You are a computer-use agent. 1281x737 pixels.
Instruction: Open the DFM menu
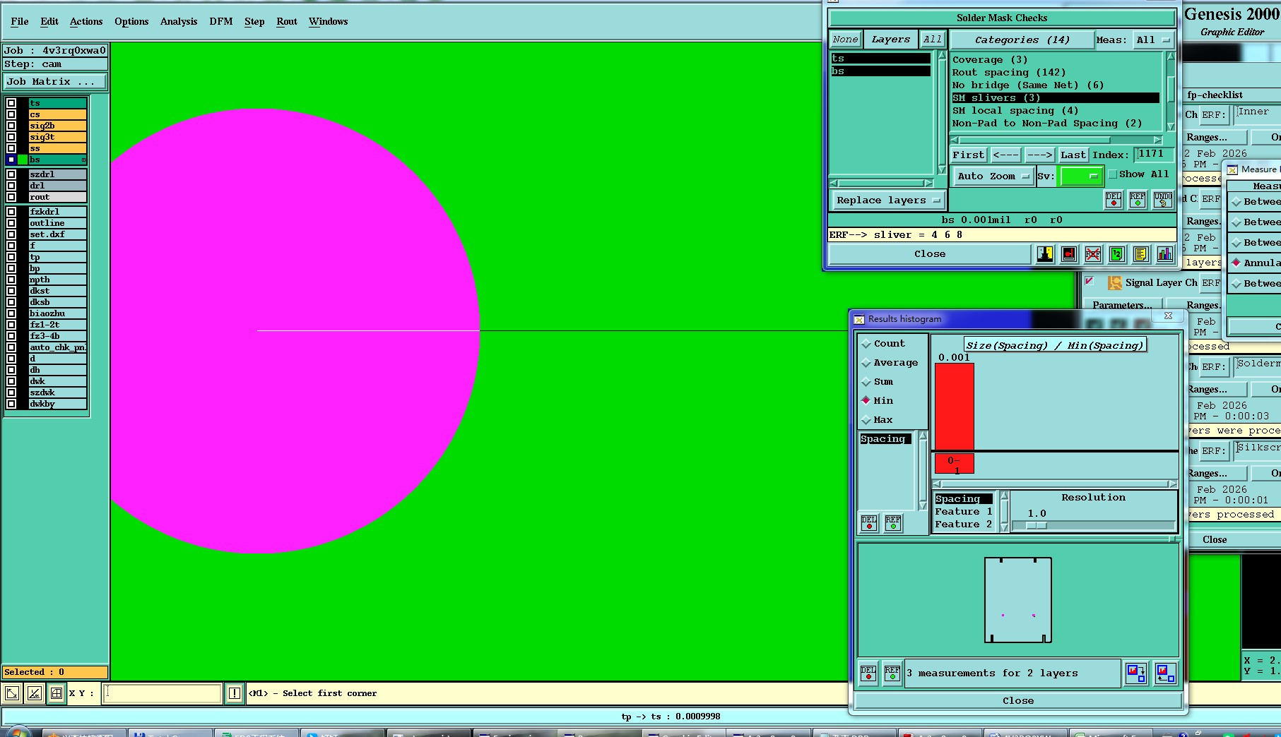pos(221,21)
